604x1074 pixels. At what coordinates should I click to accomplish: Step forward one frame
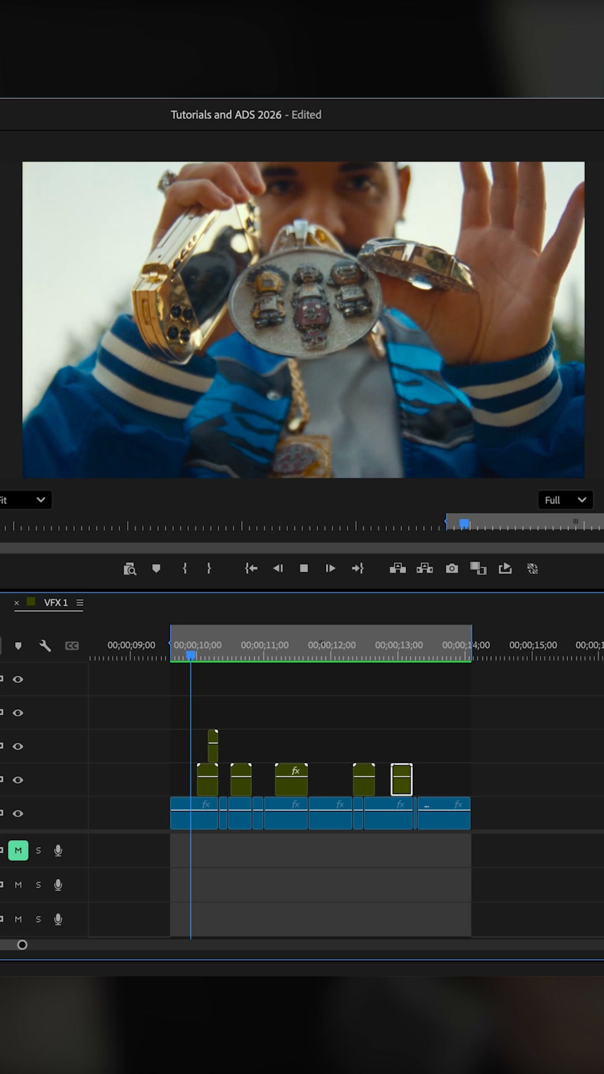[x=331, y=568]
